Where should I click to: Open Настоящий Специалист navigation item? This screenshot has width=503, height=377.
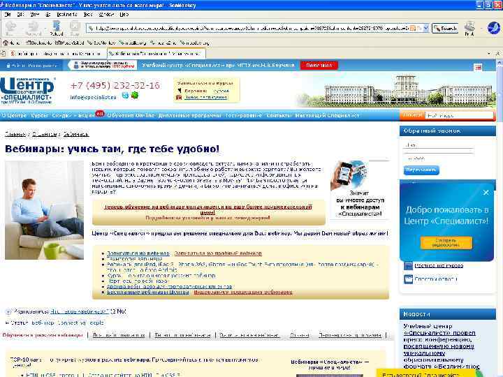327,115
